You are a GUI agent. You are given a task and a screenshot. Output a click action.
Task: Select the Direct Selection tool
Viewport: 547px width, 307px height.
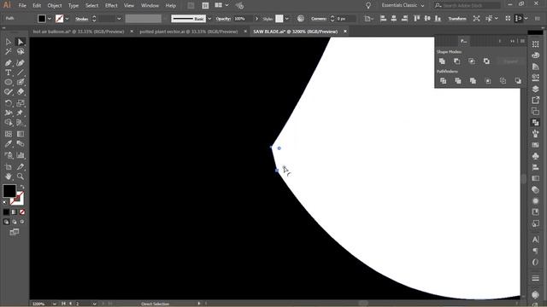pos(21,42)
